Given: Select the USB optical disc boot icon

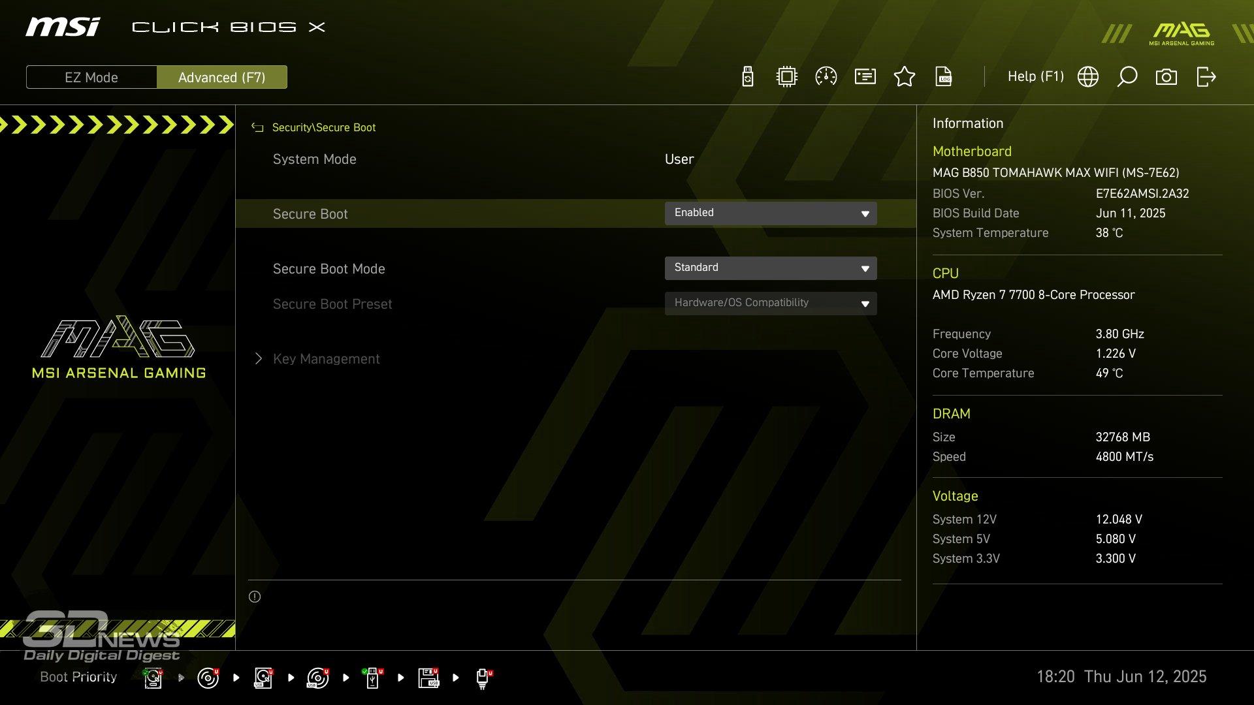Looking at the screenshot, I should point(318,678).
